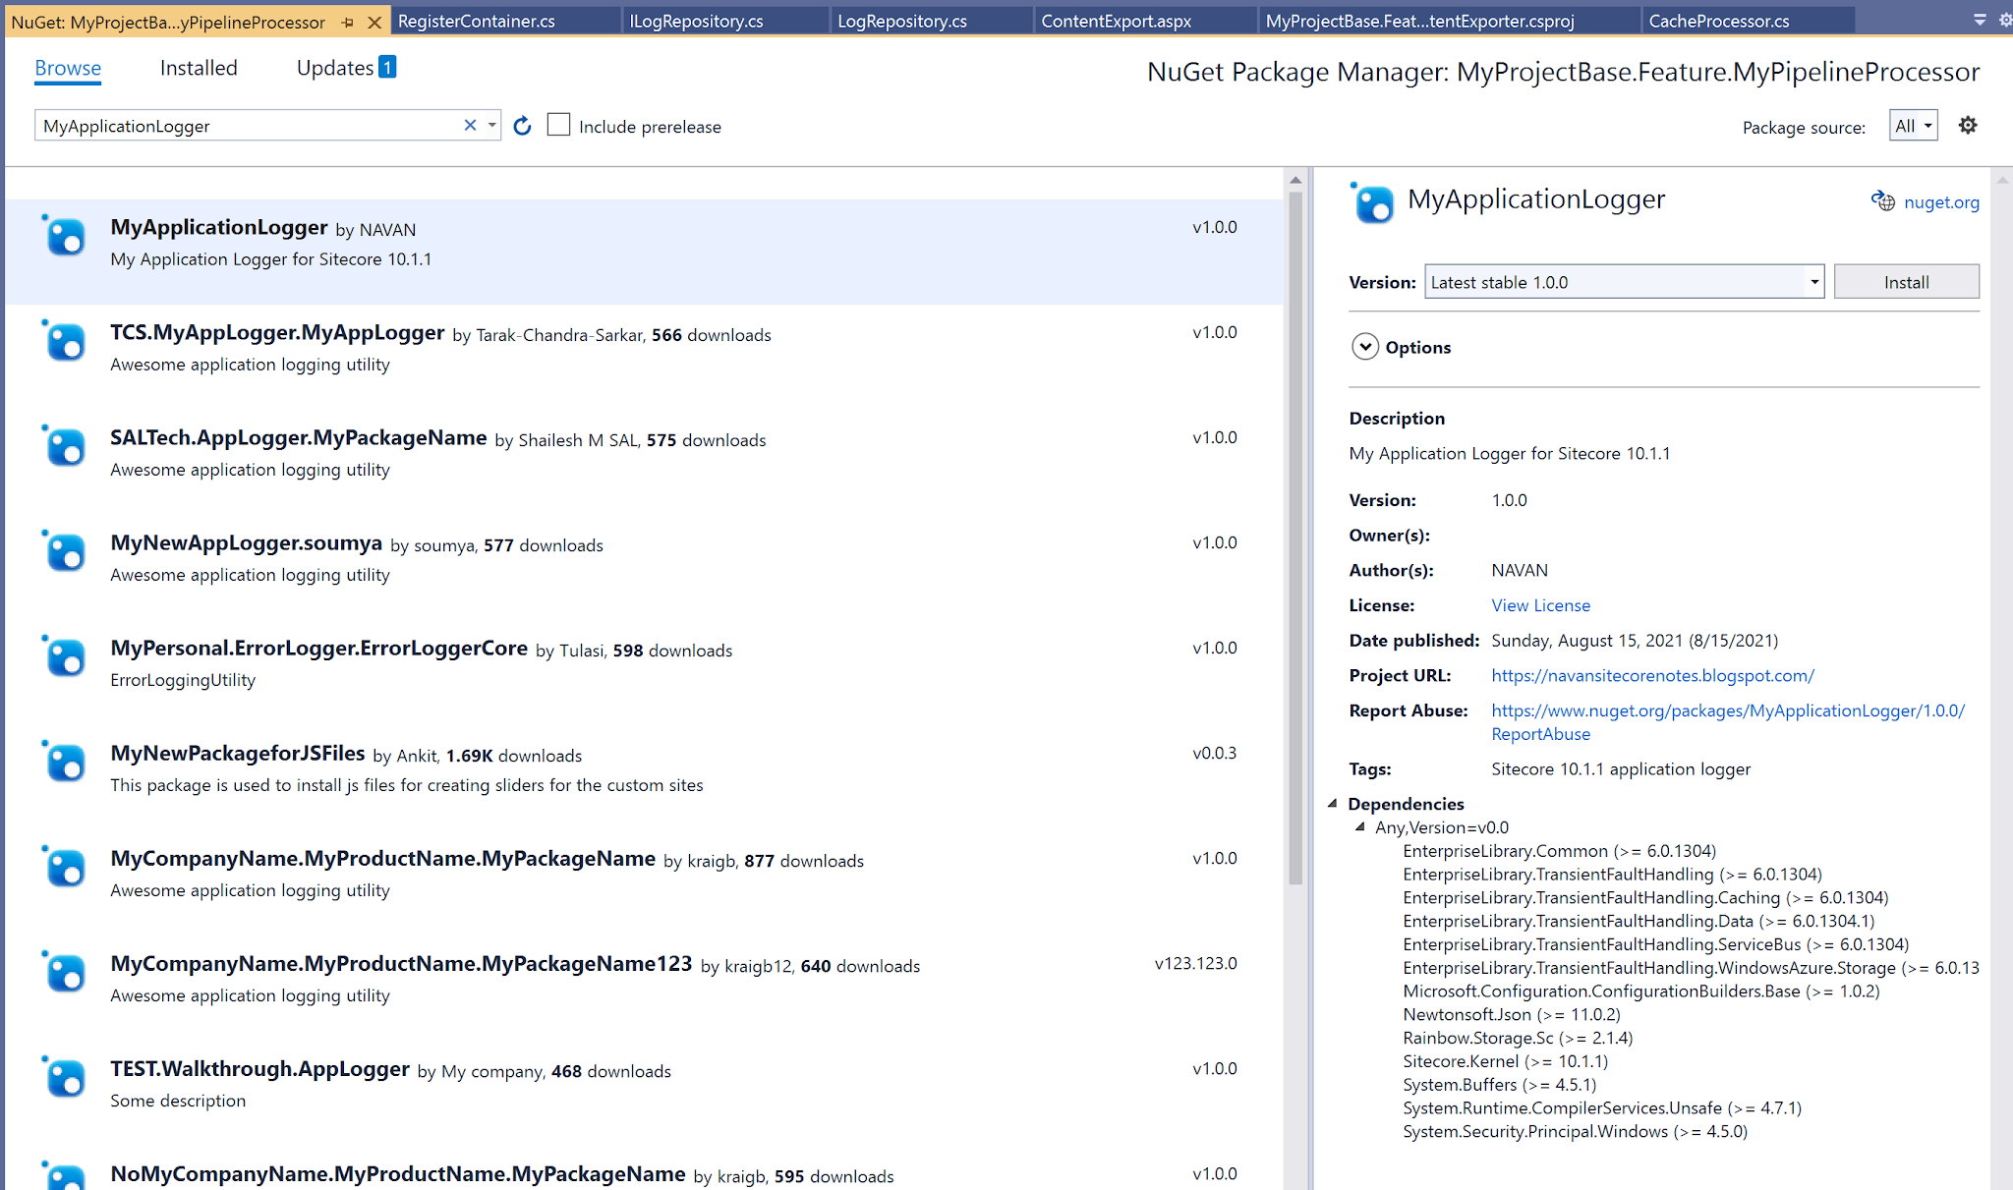Select MyNewAppLogger.soumya package row
Viewport: 2013px width, 1190px height.
(644, 567)
